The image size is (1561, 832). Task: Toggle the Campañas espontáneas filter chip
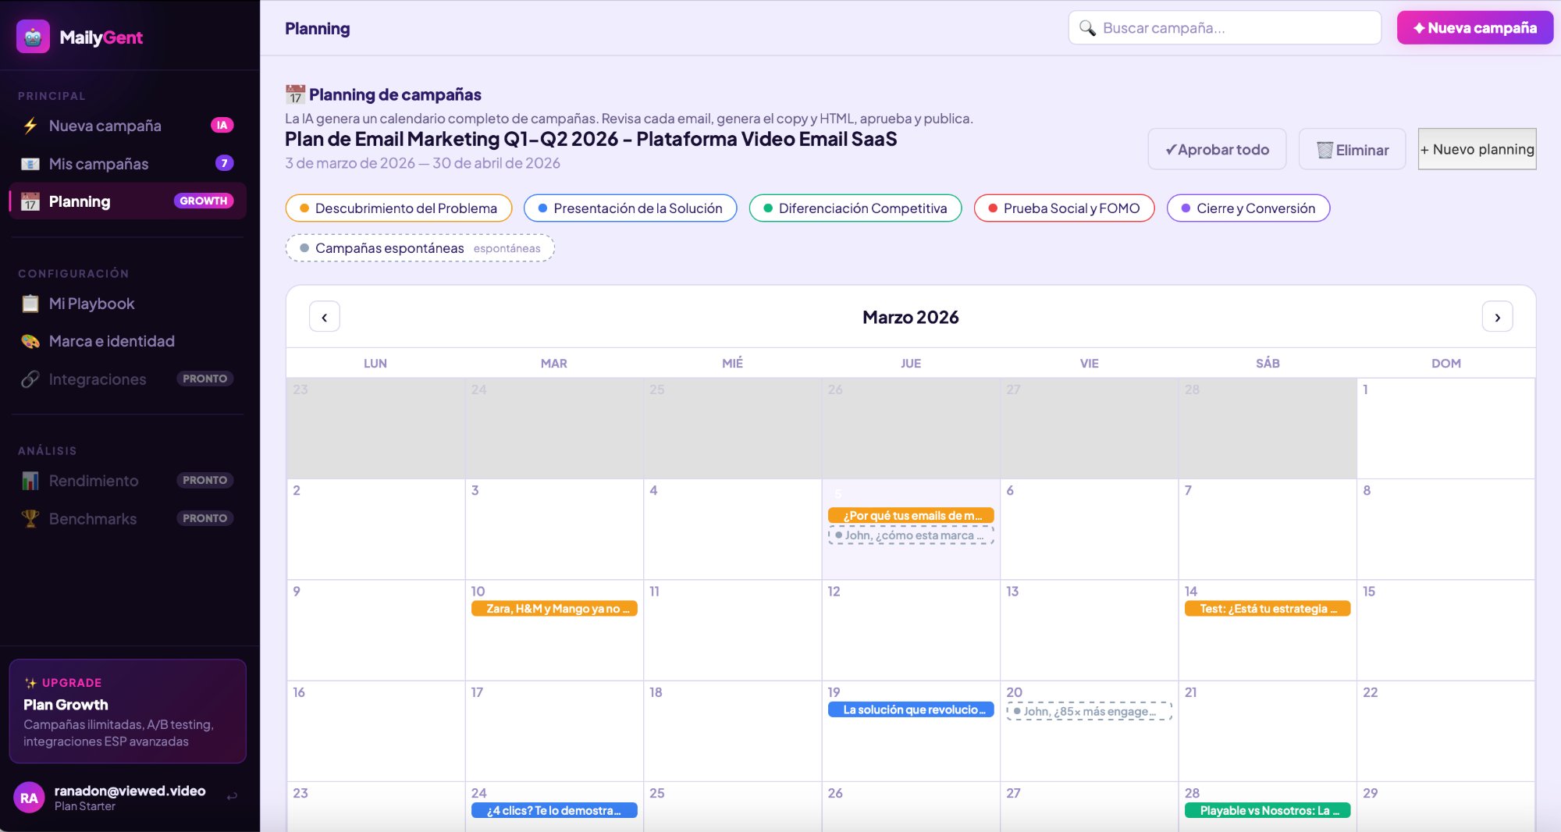tap(420, 248)
